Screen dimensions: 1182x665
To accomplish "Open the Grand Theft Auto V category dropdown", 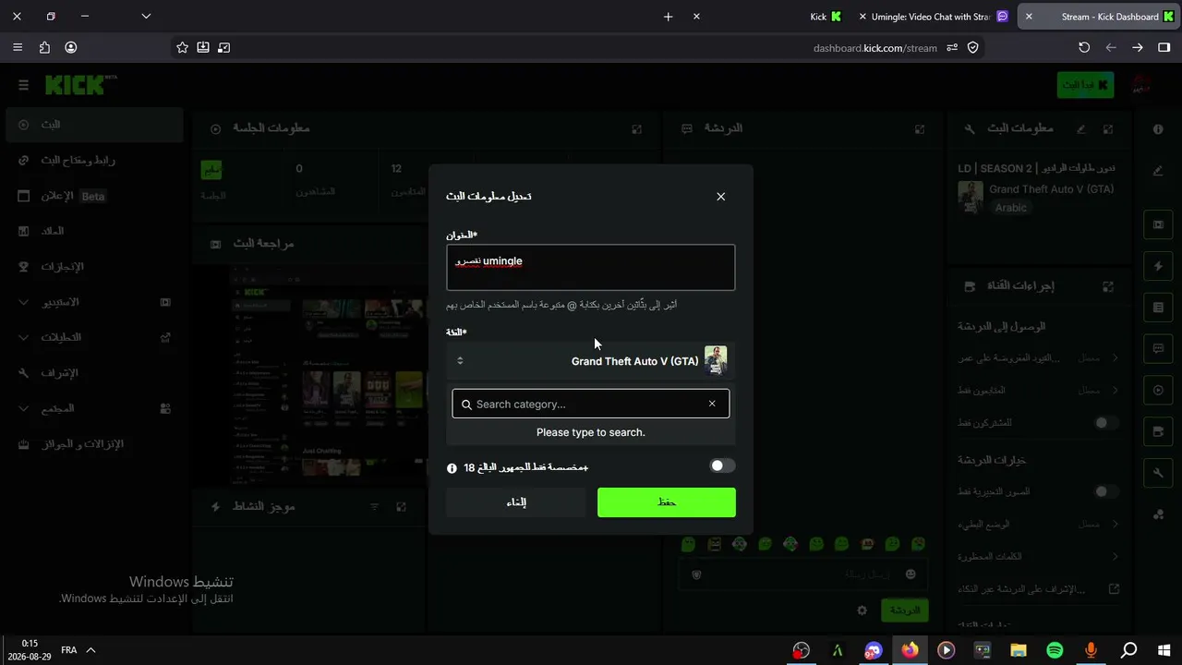I will click(591, 361).
